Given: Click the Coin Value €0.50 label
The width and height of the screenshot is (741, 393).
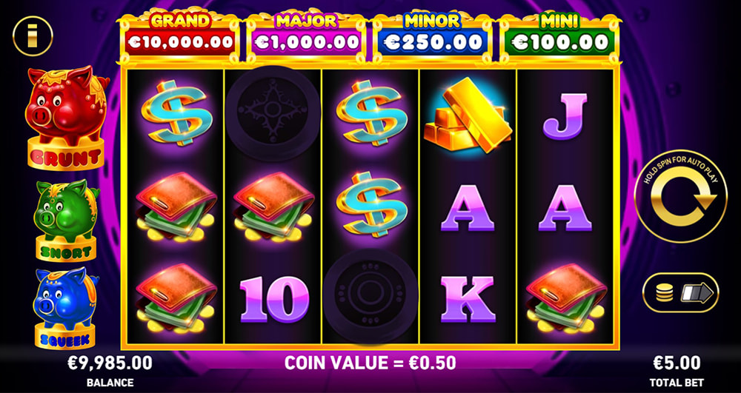Looking at the screenshot, I should (x=370, y=363).
